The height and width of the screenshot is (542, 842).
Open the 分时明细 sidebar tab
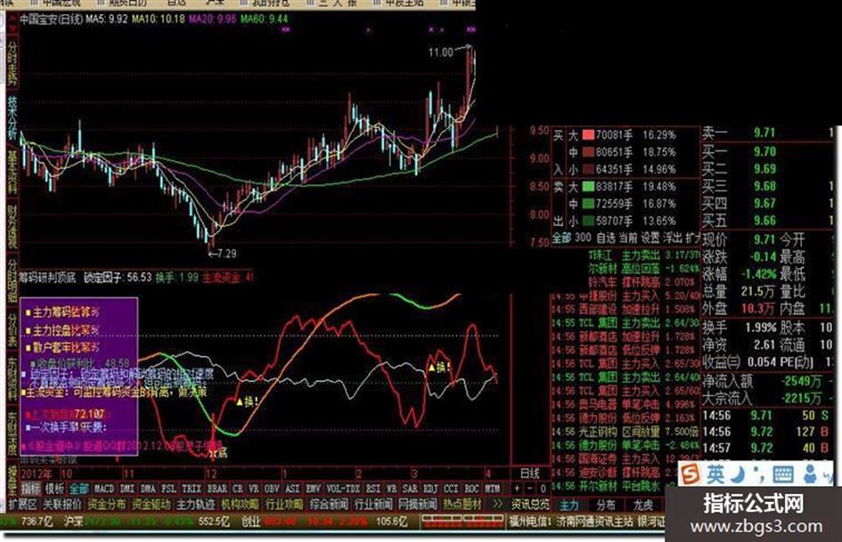12,282
